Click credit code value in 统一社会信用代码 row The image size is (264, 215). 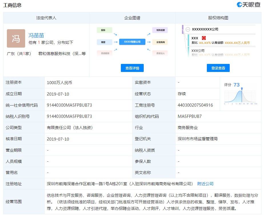(69, 105)
